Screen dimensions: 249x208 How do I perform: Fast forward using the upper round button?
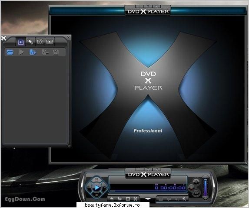[196, 181]
